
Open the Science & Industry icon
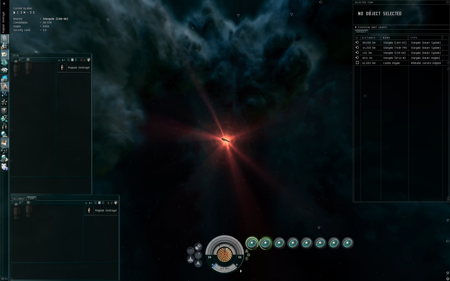tap(5, 78)
